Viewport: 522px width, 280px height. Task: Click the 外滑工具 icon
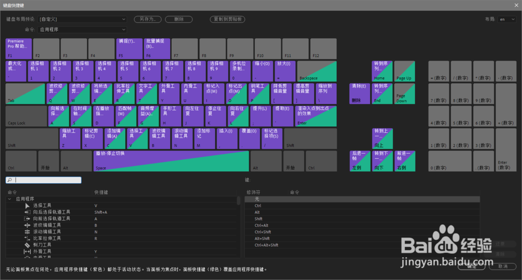click(x=27, y=252)
